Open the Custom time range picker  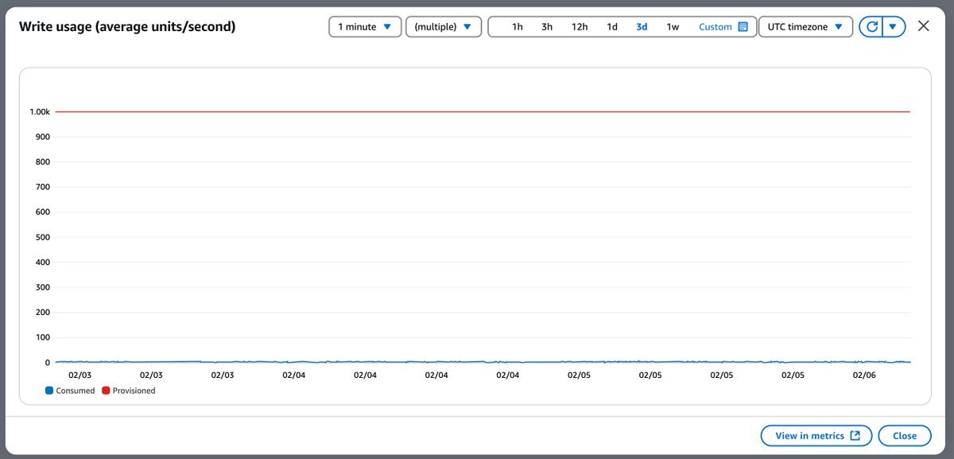[715, 27]
